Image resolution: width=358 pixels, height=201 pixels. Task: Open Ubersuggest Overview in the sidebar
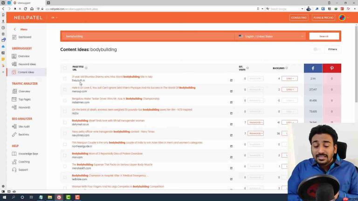(x=21, y=56)
